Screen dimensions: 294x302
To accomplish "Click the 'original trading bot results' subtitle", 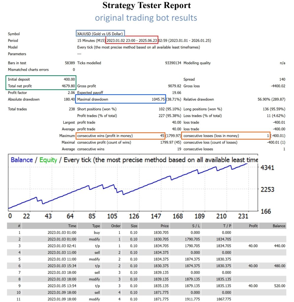I will click(x=146, y=18).
